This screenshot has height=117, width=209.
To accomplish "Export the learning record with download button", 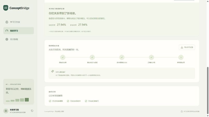I will (x=187, y=47).
